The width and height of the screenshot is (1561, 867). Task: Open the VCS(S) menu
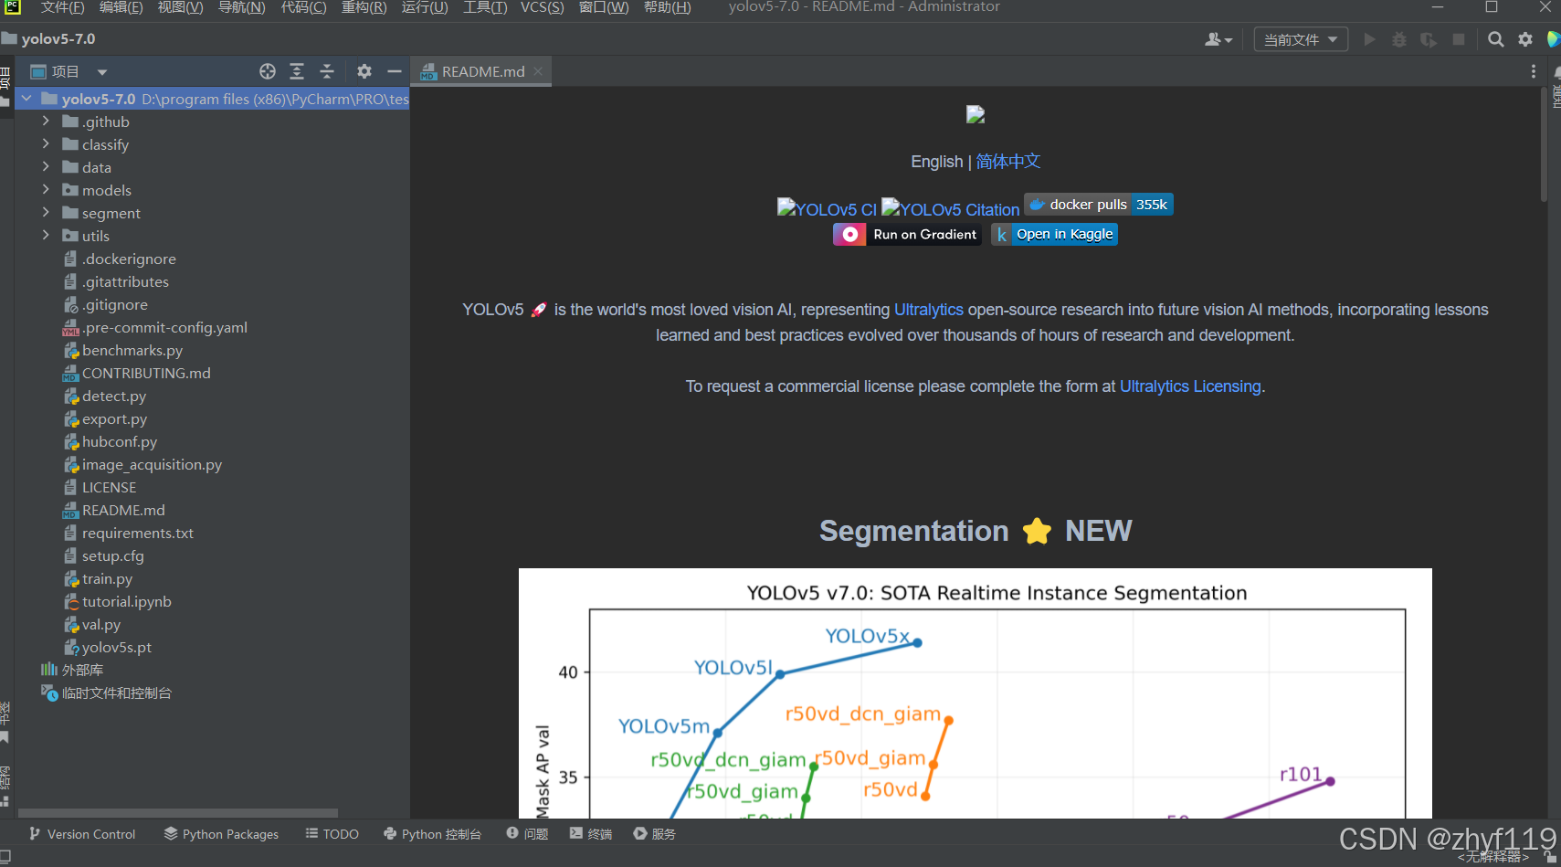tap(542, 7)
